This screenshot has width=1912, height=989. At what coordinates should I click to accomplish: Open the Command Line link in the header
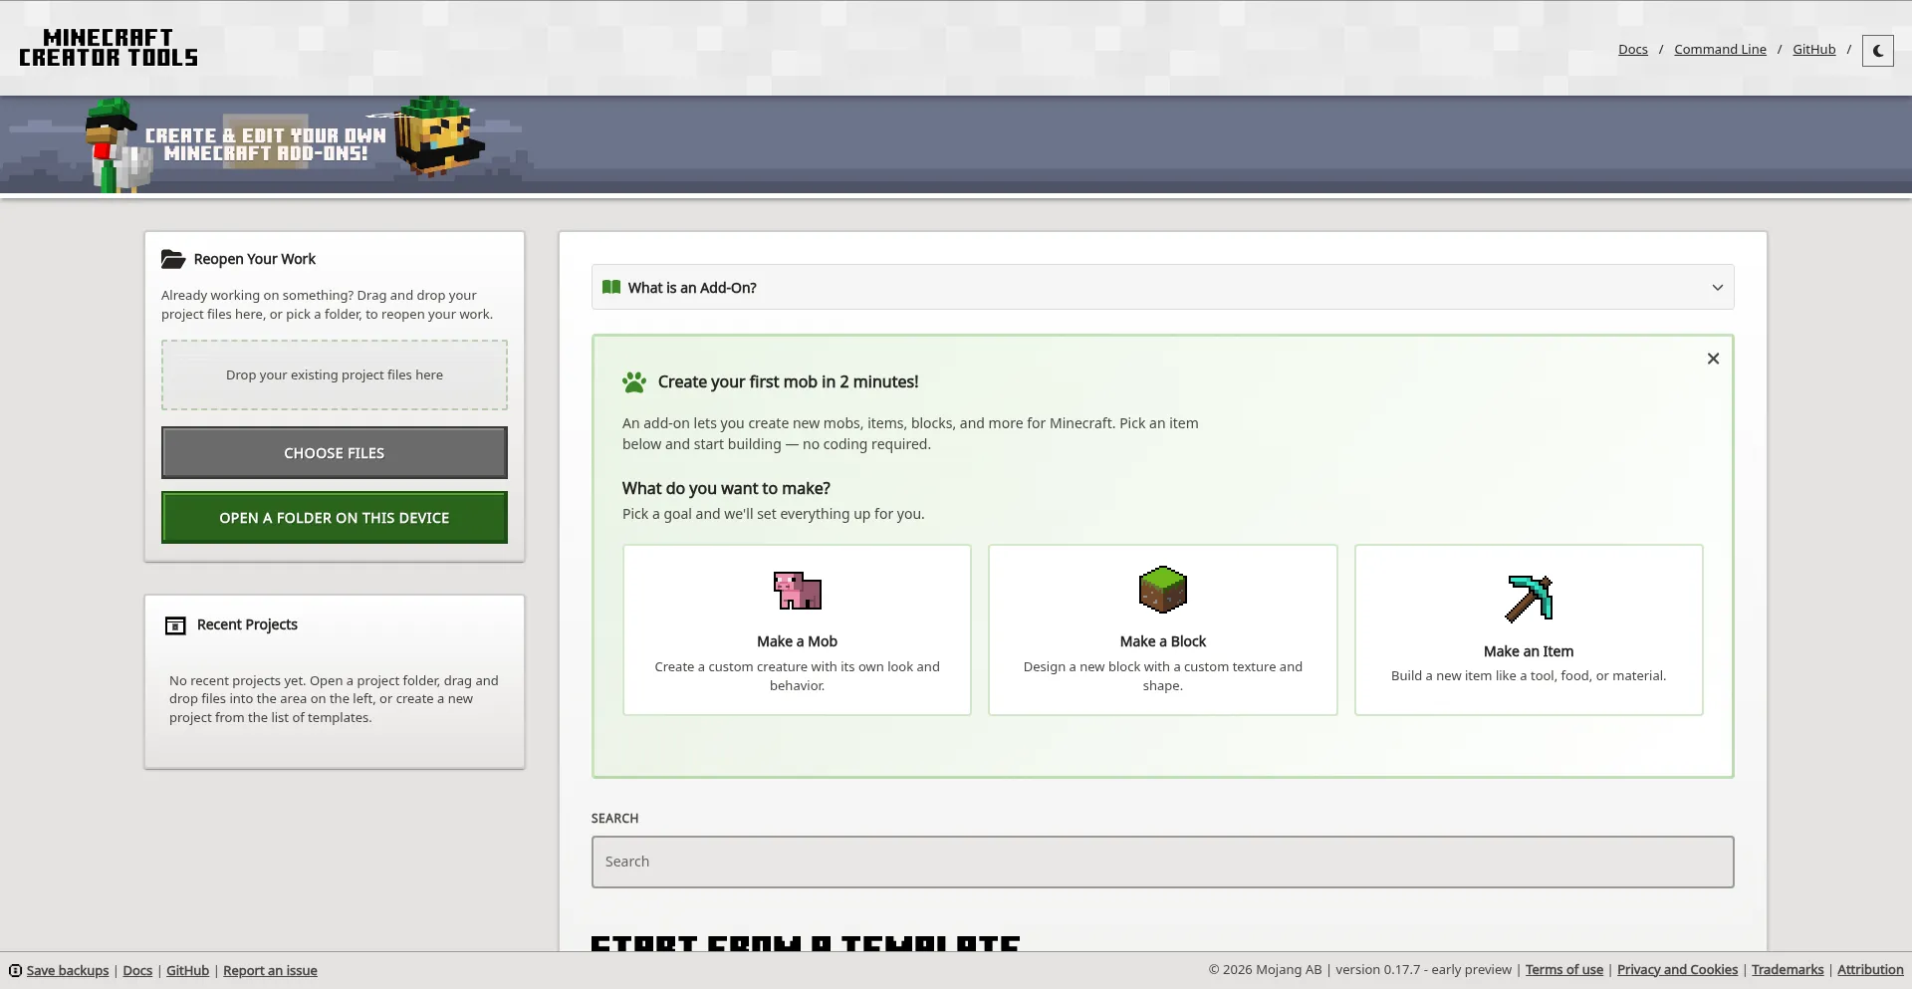click(1720, 50)
